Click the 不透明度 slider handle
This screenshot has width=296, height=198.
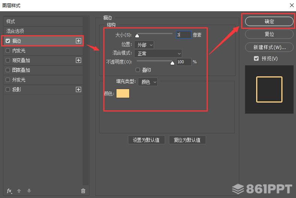click(172, 63)
